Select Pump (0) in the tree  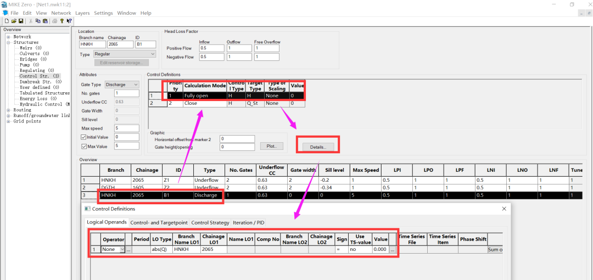pos(30,65)
